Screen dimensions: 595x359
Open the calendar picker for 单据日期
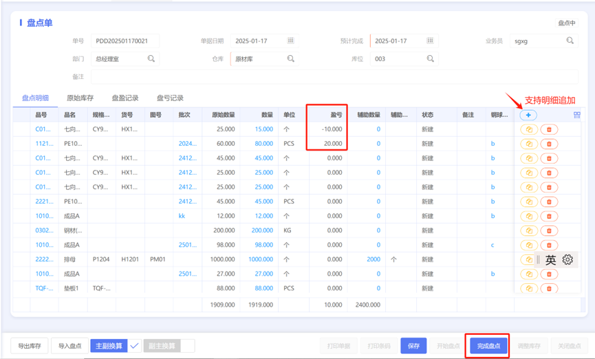tap(290, 41)
